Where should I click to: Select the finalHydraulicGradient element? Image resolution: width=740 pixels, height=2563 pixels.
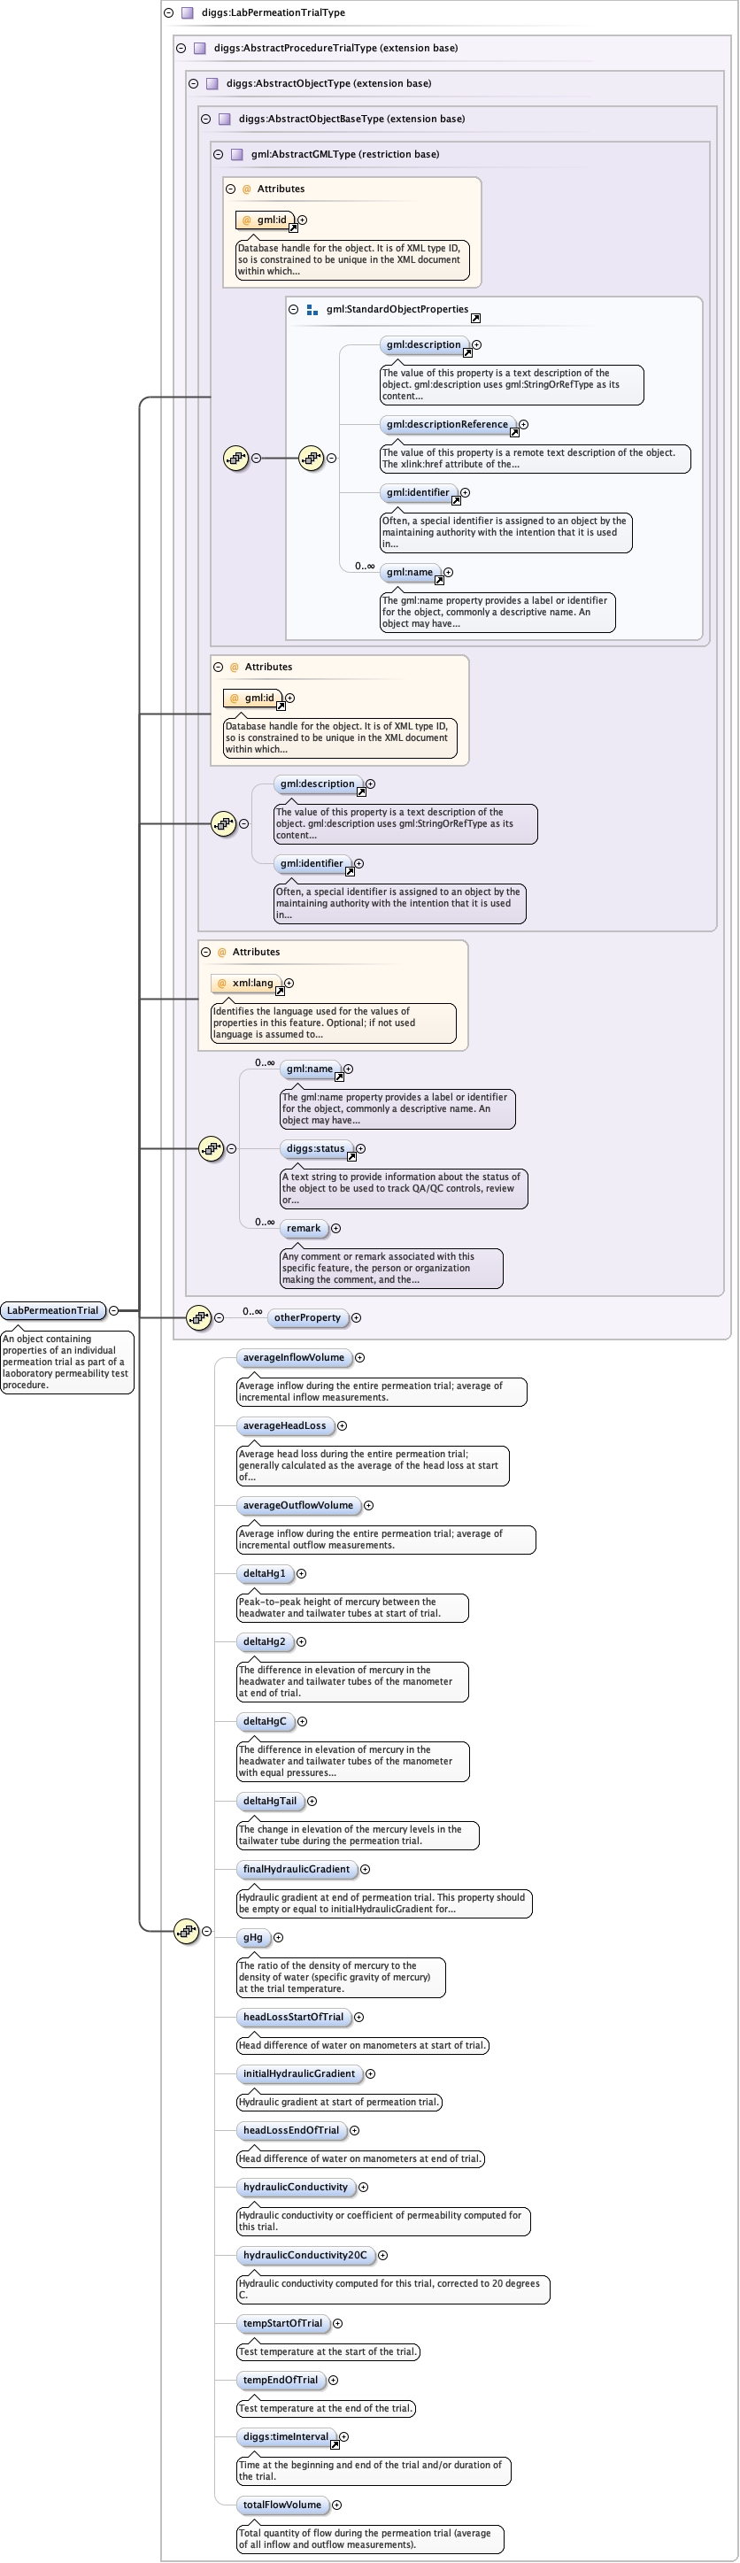[296, 1869]
